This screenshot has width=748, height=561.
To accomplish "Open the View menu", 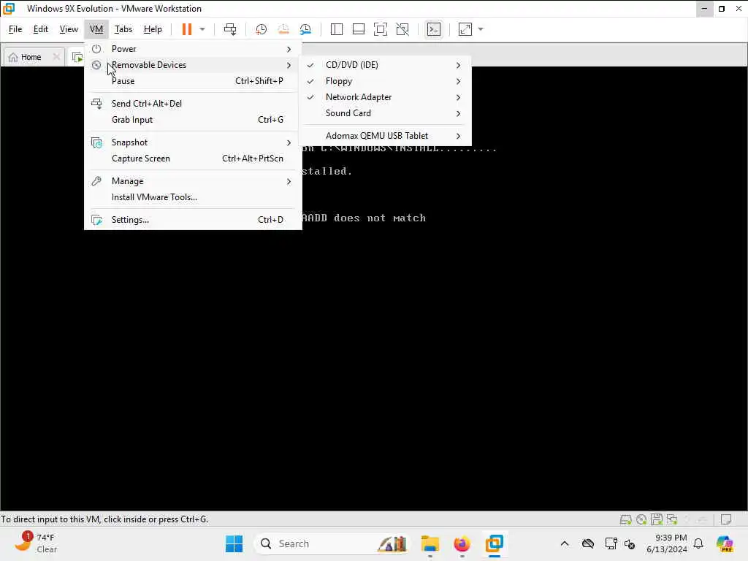I will pos(69,29).
